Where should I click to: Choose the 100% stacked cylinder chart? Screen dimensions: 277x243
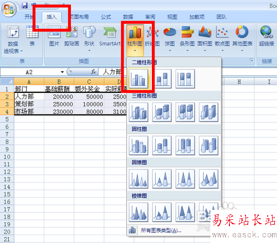click(185, 146)
